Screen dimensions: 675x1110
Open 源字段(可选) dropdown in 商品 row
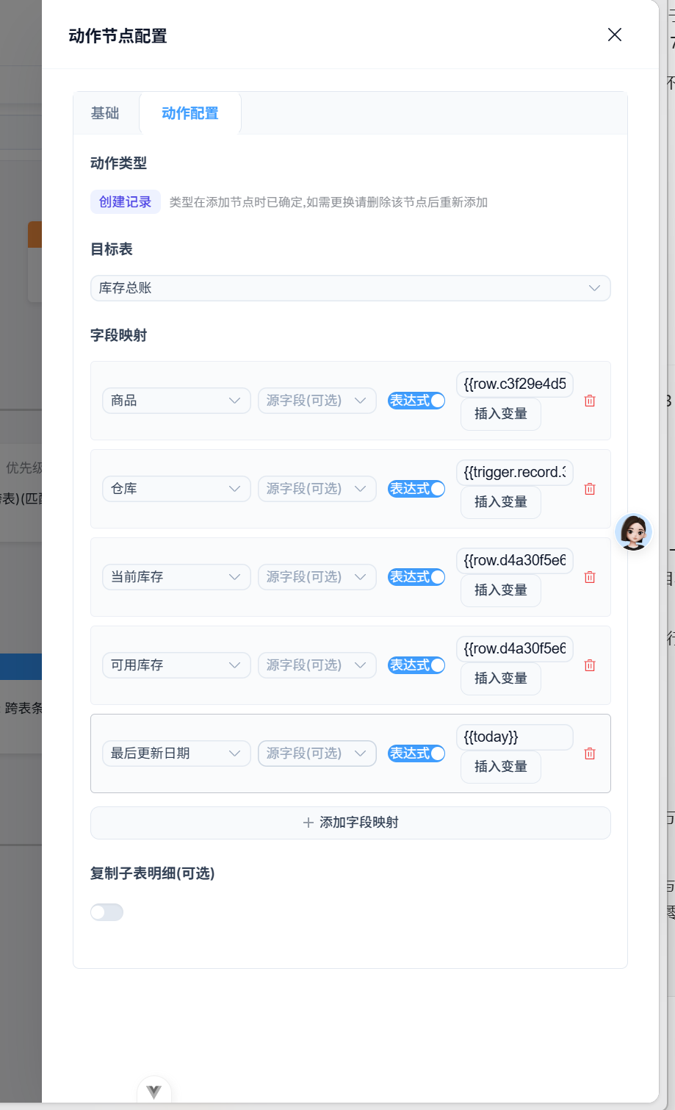pyautogui.click(x=317, y=401)
